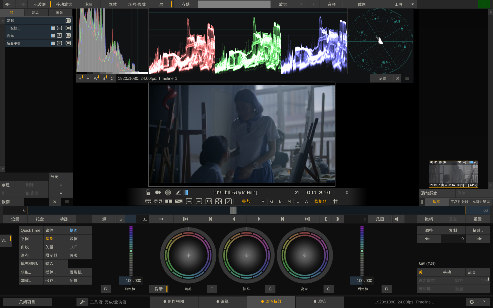Click the pencil annotate icon below viewer
This screenshot has width=493, height=308.
pos(178,192)
